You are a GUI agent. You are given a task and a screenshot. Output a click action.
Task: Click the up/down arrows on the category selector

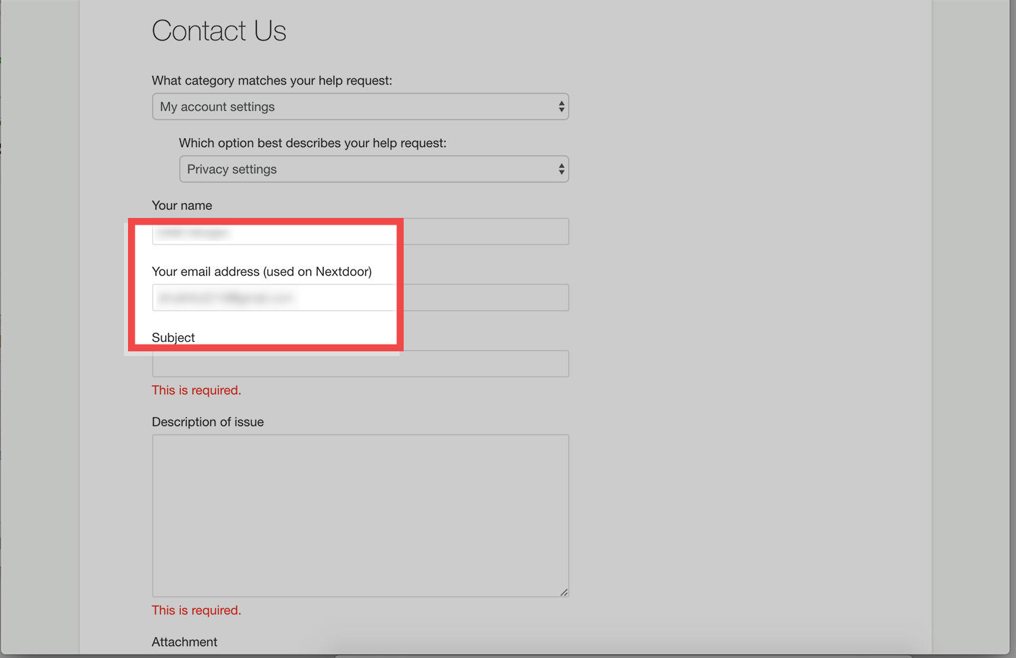pos(561,106)
